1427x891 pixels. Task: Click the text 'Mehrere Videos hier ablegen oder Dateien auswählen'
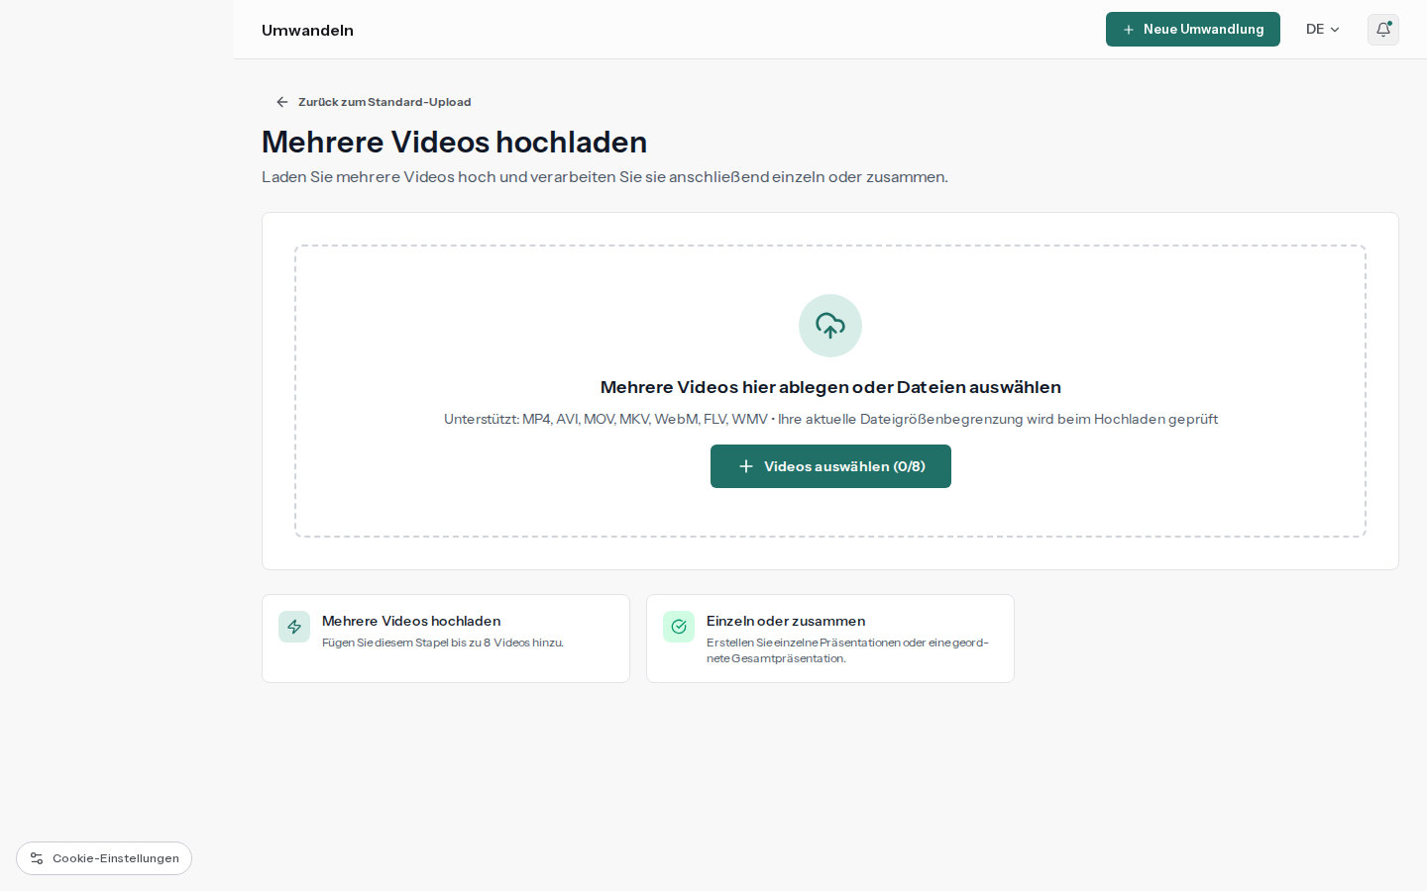(830, 387)
